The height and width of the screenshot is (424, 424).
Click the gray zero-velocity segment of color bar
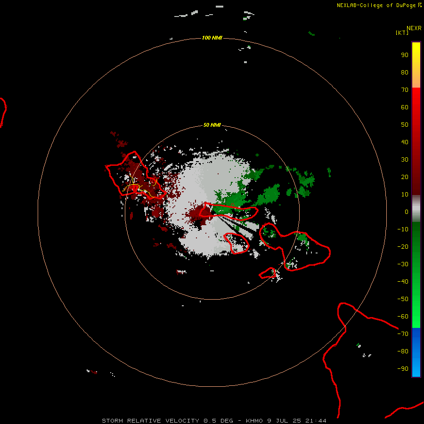coord(416,209)
